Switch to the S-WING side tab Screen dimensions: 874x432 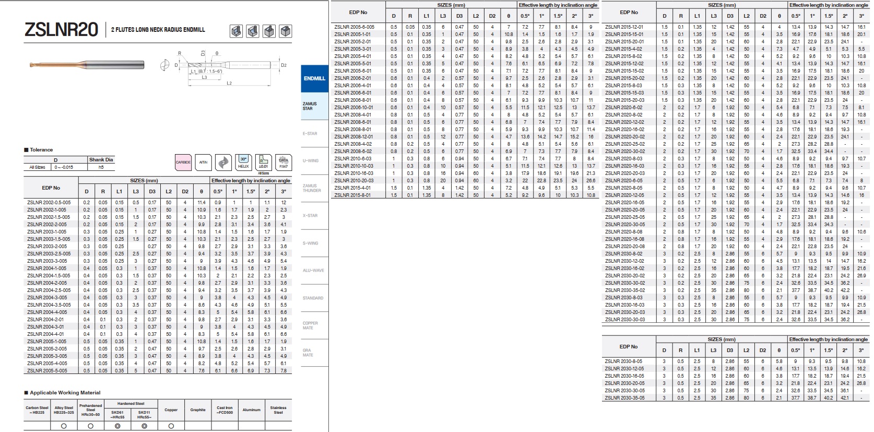[314, 243]
